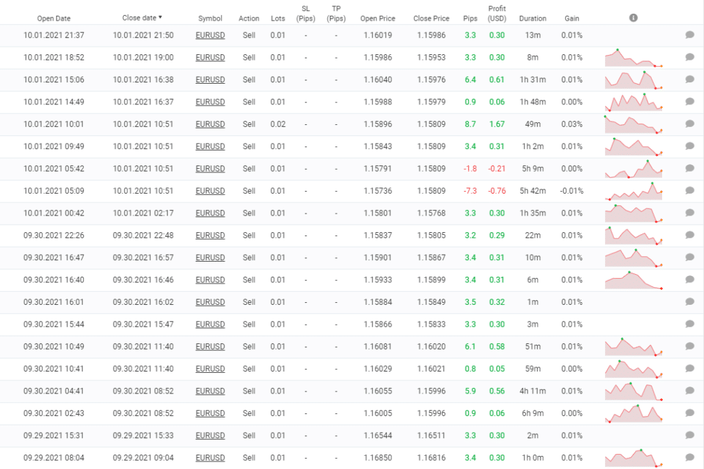Viewport: 704px width, 469px height.
Task: Open EURUSD link in the 09.29.2021 08:04 row
Action: pyautogui.click(x=210, y=457)
